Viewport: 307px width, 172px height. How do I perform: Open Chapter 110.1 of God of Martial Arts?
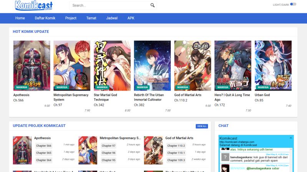point(176,153)
